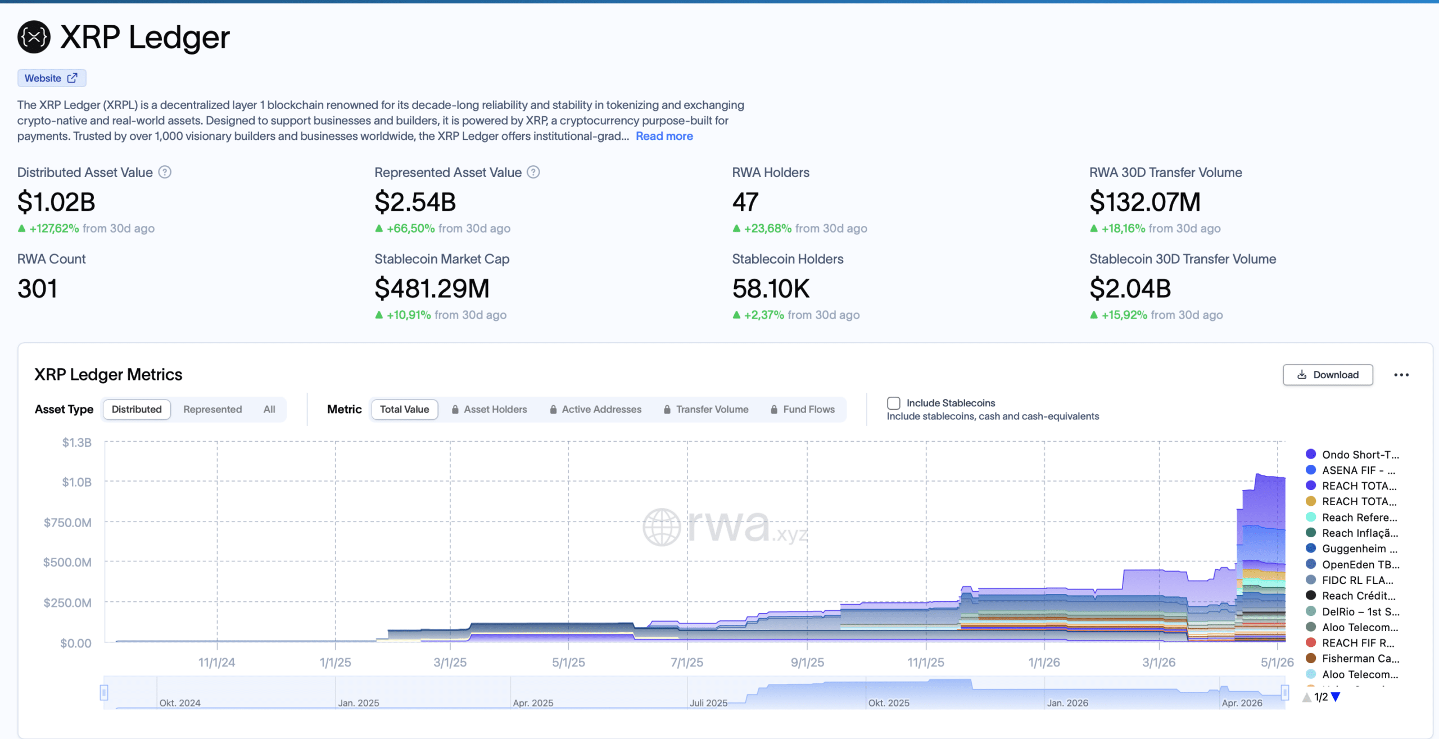
Task: Toggle the Ondo Short-T... legend series
Action: point(1352,455)
